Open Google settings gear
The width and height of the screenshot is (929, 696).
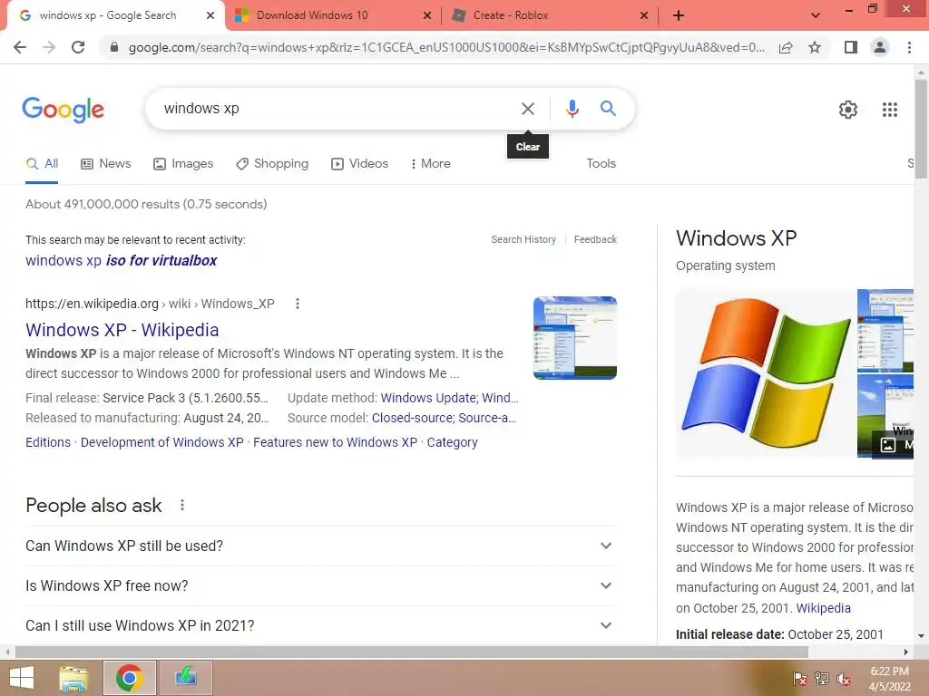coord(848,110)
